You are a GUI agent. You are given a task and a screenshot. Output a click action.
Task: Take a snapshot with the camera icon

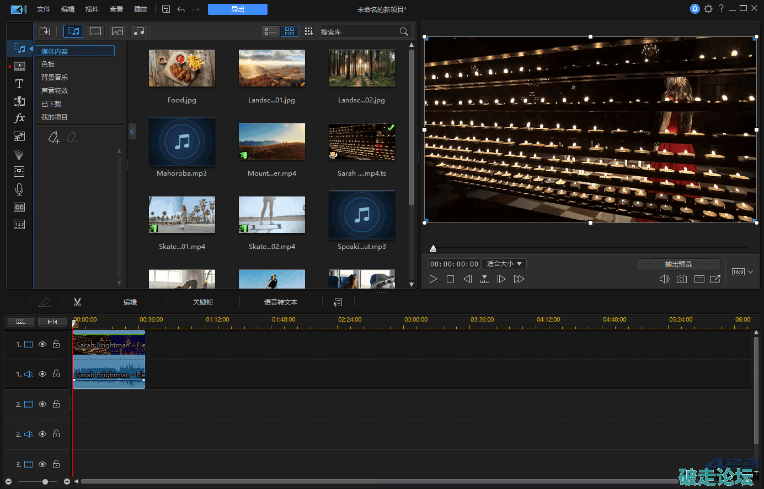(x=682, y=279)
